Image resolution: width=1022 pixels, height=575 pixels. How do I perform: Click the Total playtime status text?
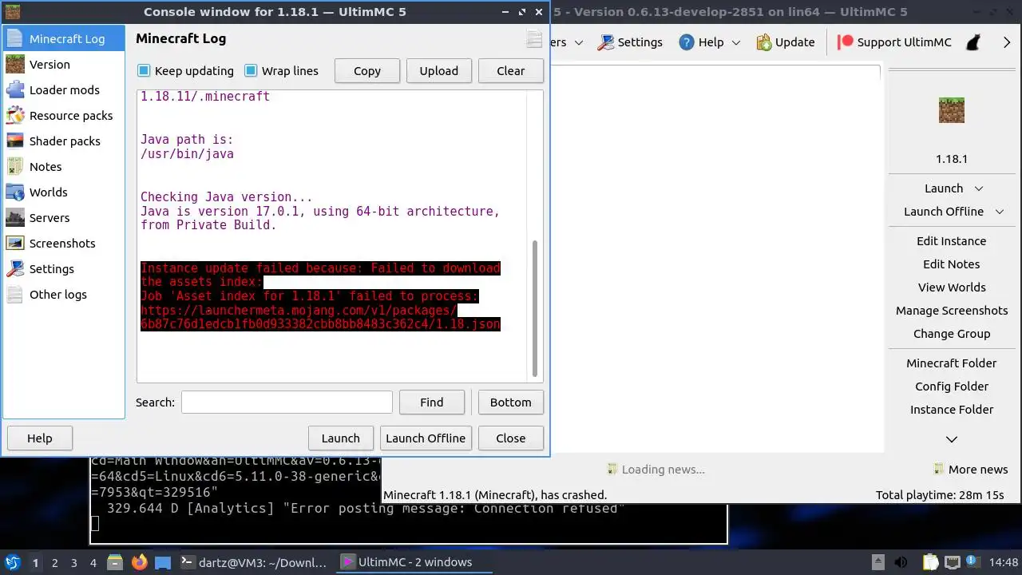click(x=940, y=495)
